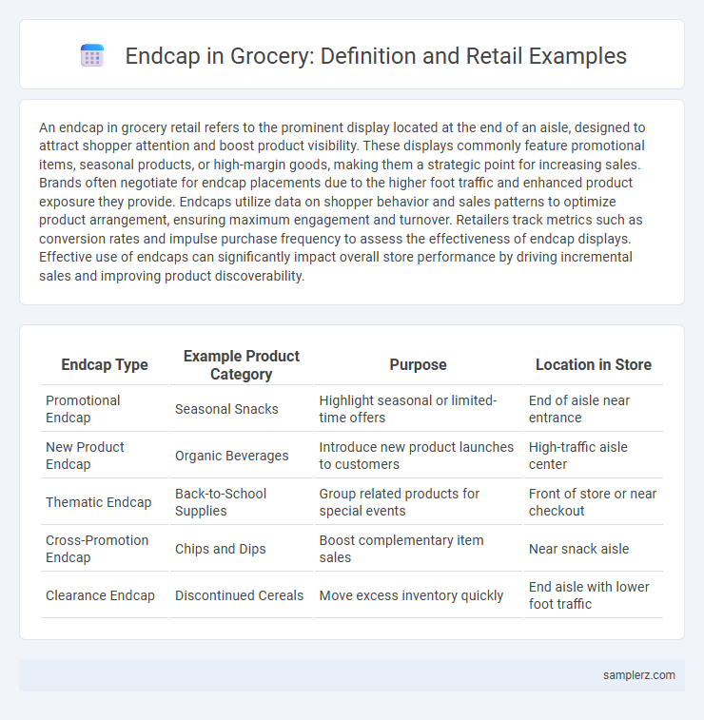
Task: Click the 'Example Product Category' column header
Action: pyautogui.click(x=241, y=364)
